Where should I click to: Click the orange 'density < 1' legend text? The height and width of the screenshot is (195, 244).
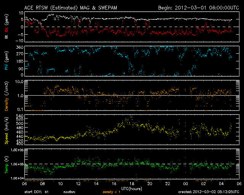[111, 192]
